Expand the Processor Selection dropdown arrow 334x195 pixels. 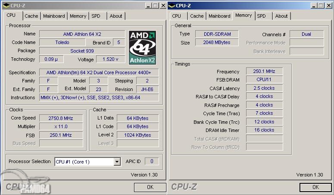[x=117, y=162]
